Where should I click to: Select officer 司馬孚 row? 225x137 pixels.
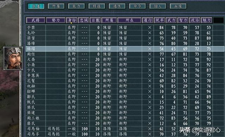125,134
